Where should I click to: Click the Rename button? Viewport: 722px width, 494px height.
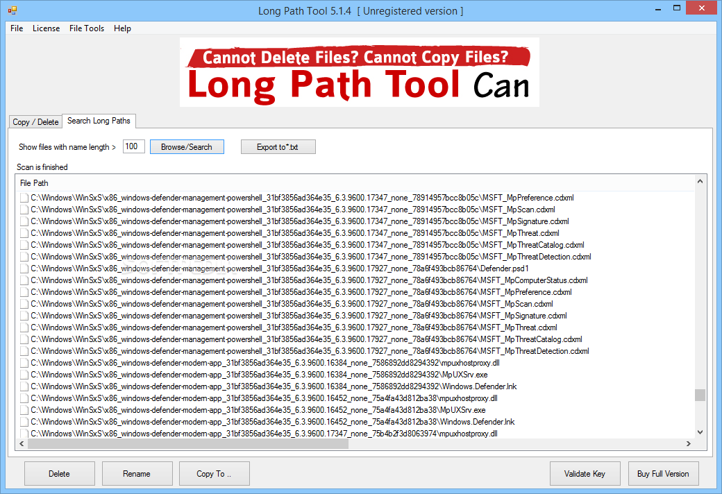click(x=137, y=473)
